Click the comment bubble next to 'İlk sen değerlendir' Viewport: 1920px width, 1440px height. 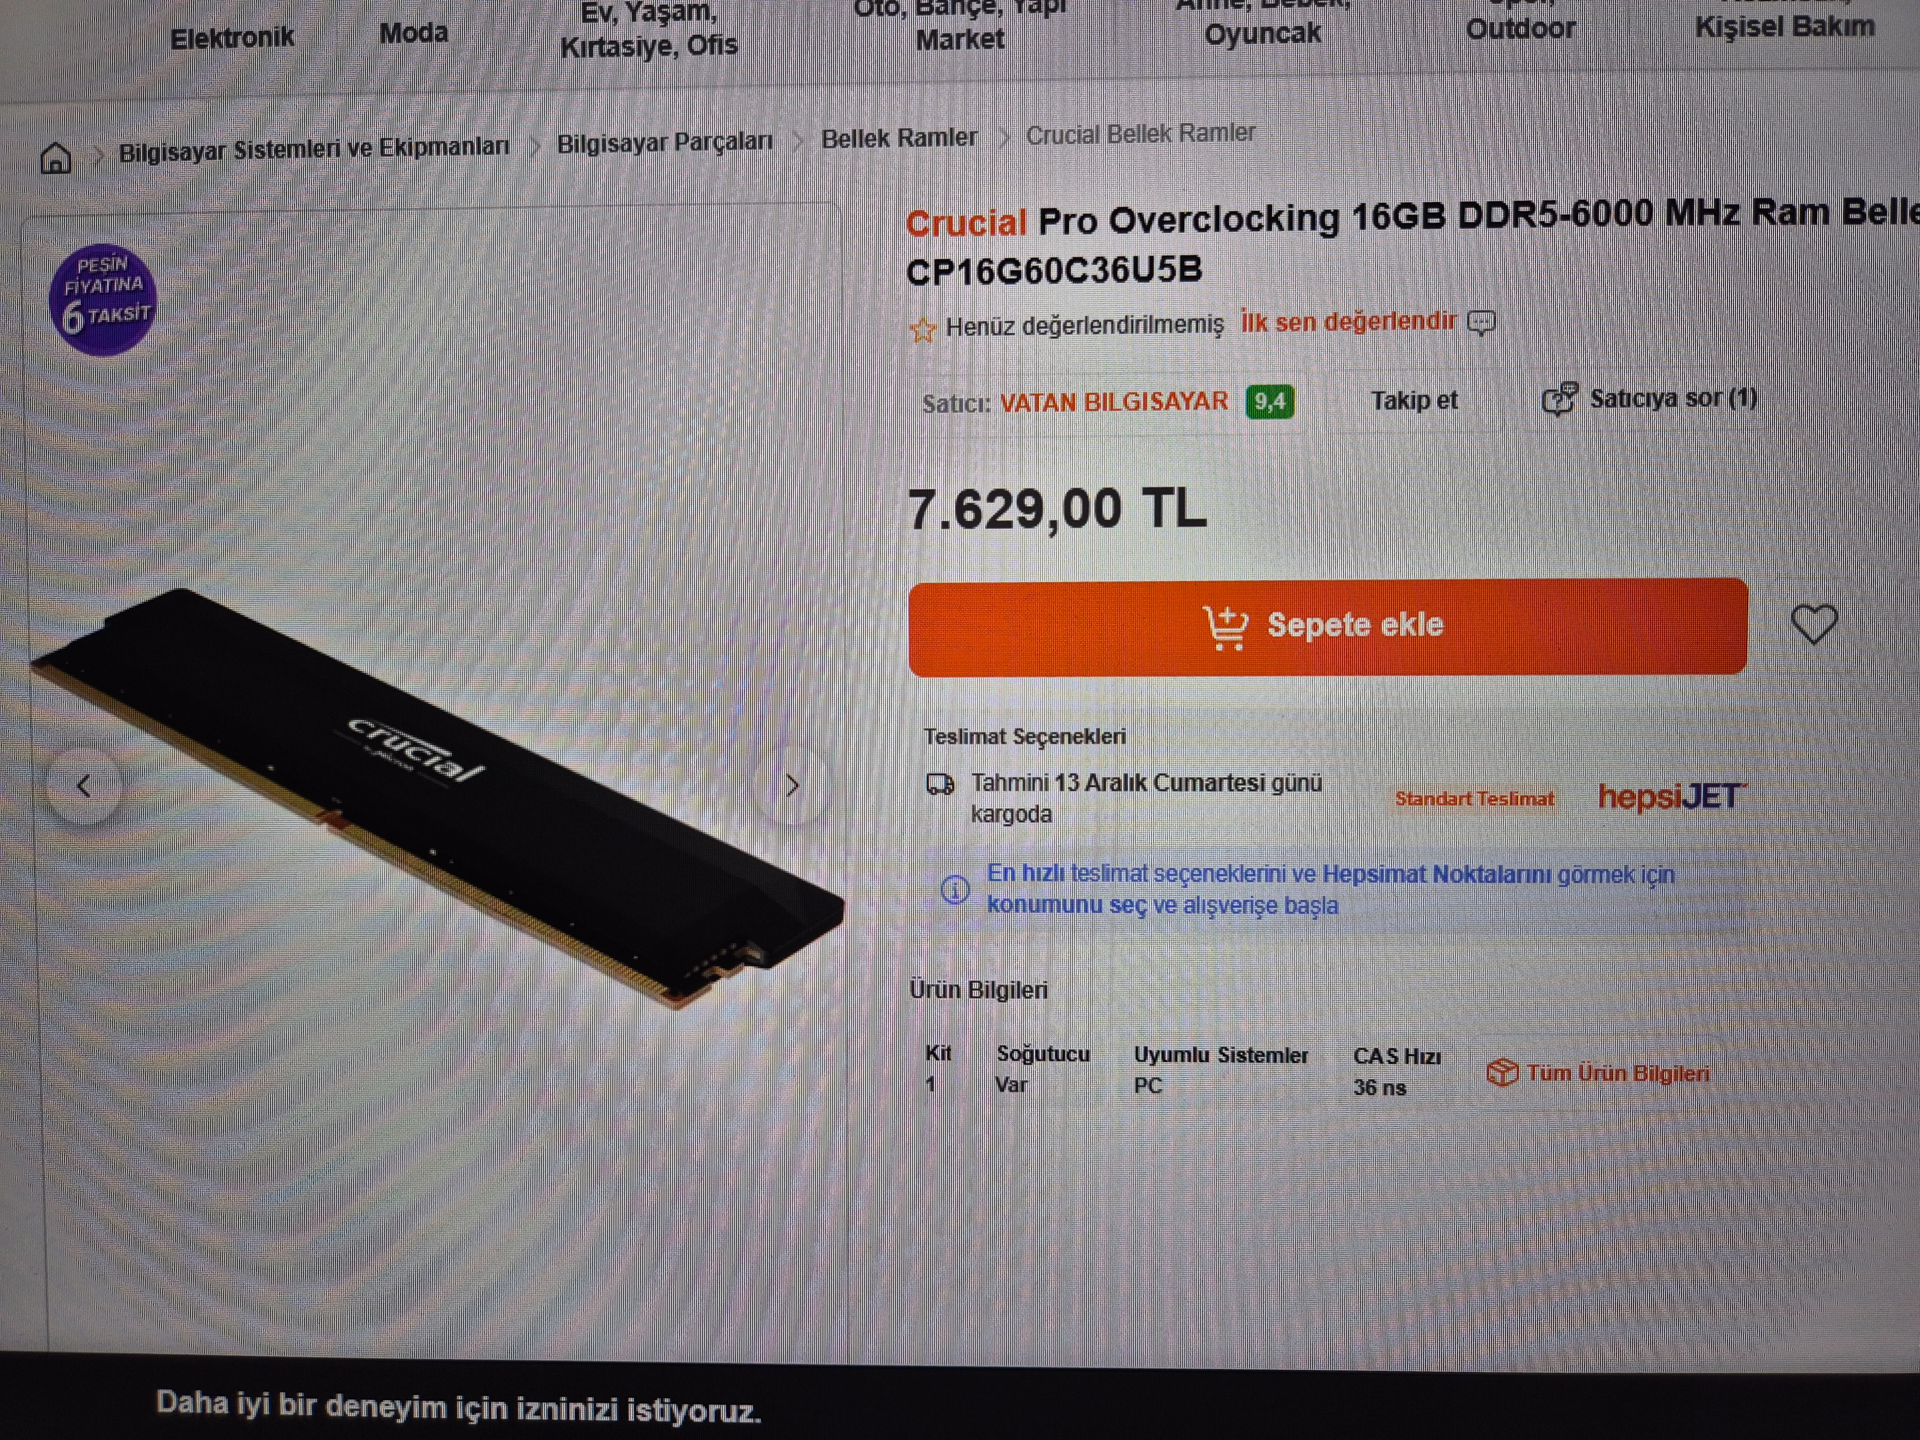tap(1481, 323)
